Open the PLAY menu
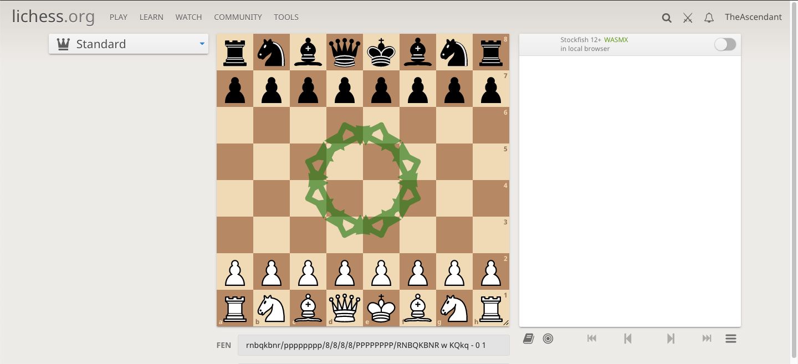Image resolution: width=798 pixels, height=364 pixels. pyautogui.click(x=118, y=17)
